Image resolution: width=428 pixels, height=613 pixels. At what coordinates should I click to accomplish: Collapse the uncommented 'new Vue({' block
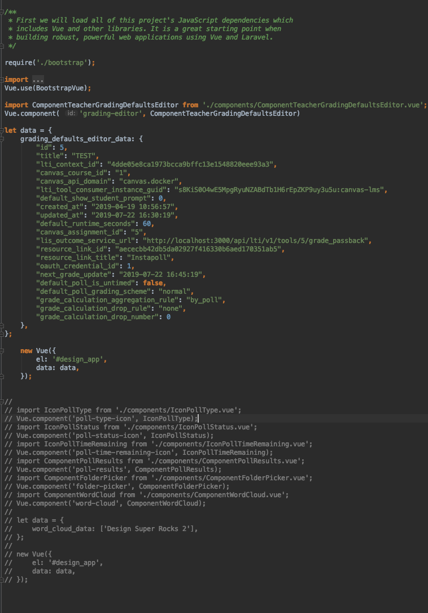pos(2,351)
